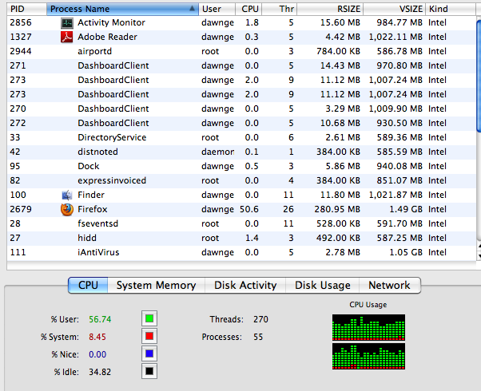
Task: Sort processes by CPU column header
Action: coord(248,9)
